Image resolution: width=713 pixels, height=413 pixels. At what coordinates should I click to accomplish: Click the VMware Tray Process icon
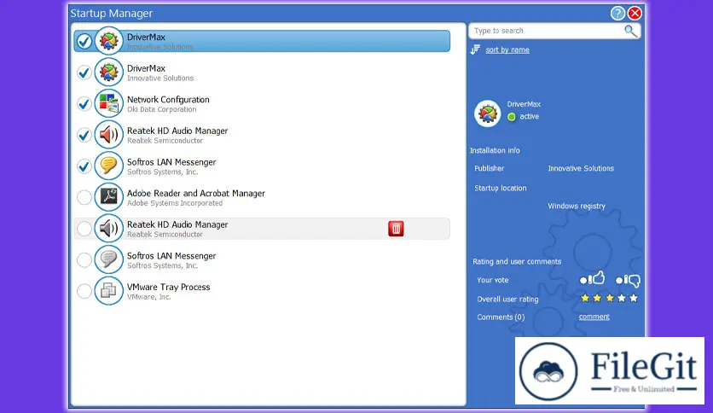coord(108,291)
